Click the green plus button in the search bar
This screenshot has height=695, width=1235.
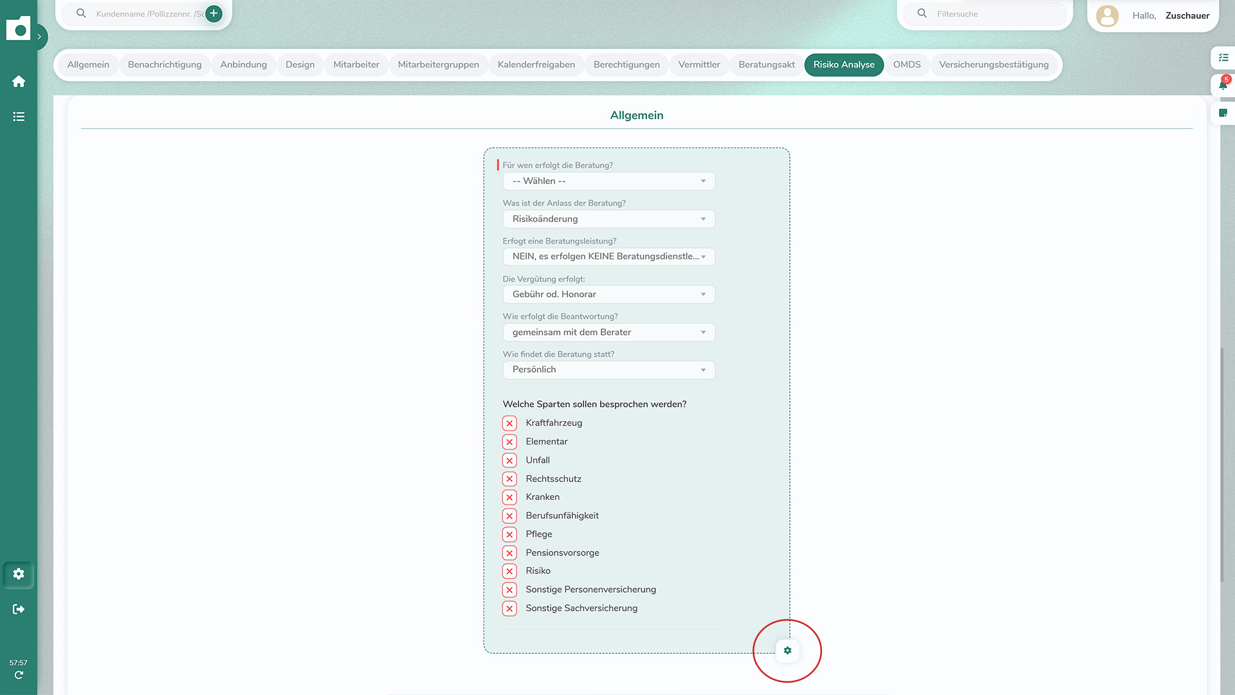213,13
